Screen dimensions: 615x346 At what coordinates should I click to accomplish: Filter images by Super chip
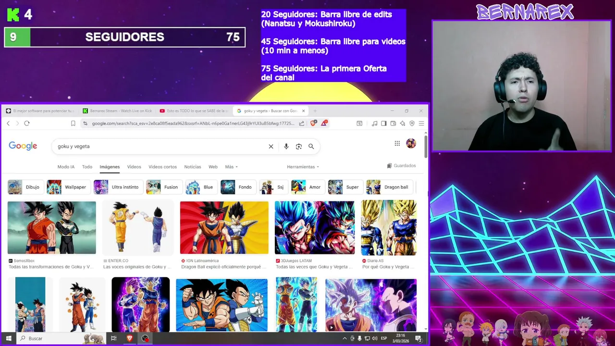tap(346, 187)
